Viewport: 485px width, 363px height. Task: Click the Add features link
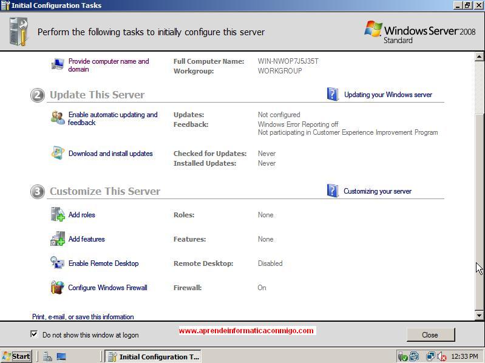[x=87, y=239]
